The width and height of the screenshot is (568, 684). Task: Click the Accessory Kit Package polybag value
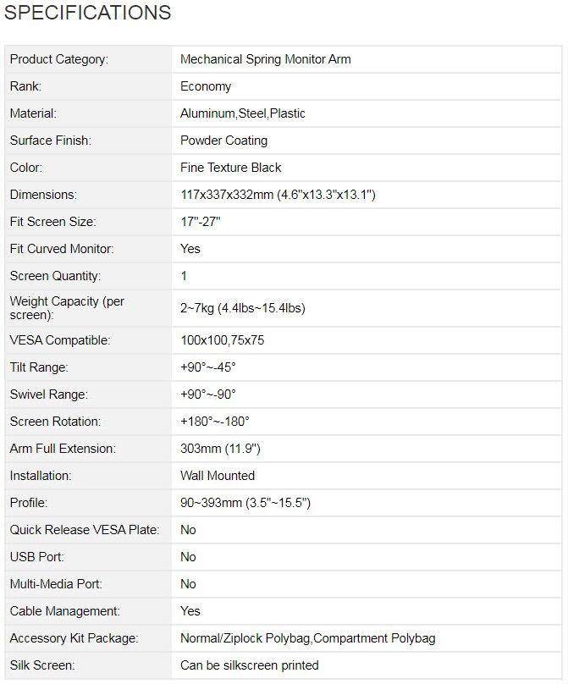(x=308, y=638)
